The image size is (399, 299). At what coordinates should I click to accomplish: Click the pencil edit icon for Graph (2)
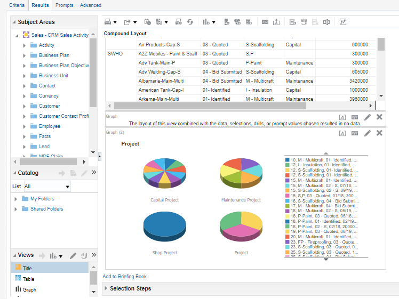tap(368, 133)
